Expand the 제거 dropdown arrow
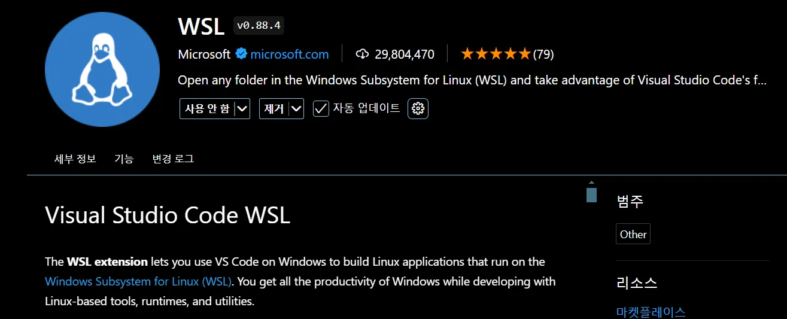 pyautogui.click(x=296, y=109)
